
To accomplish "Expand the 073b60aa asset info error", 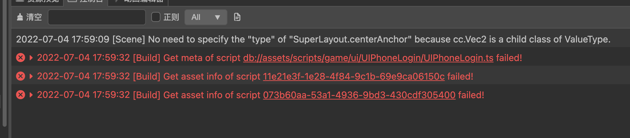I will point(31,95).
